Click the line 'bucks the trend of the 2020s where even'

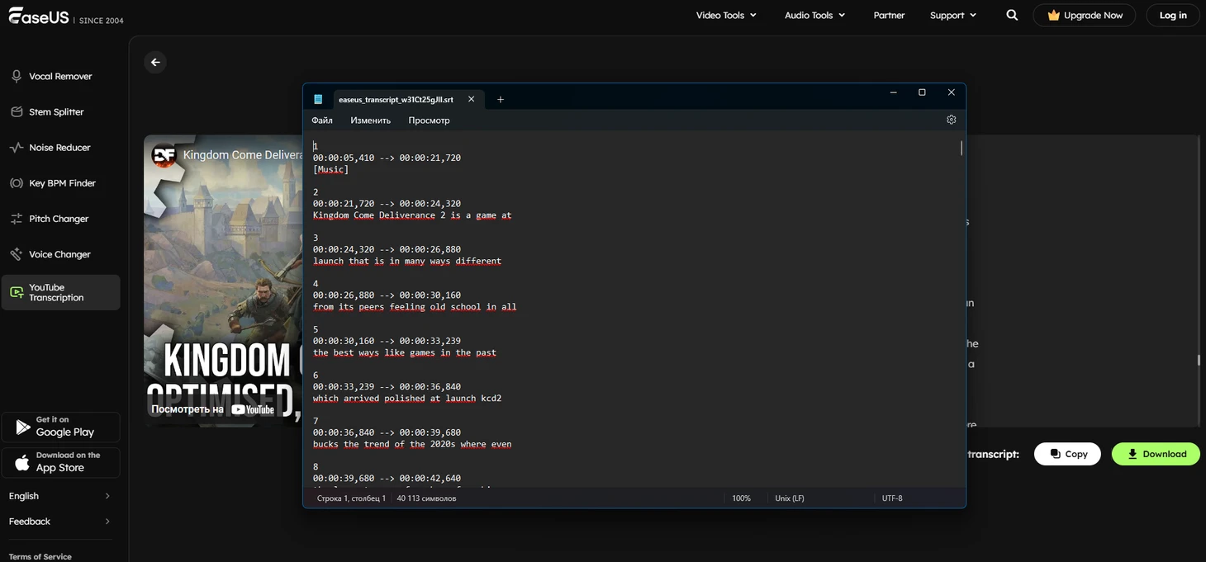[412, 444]
